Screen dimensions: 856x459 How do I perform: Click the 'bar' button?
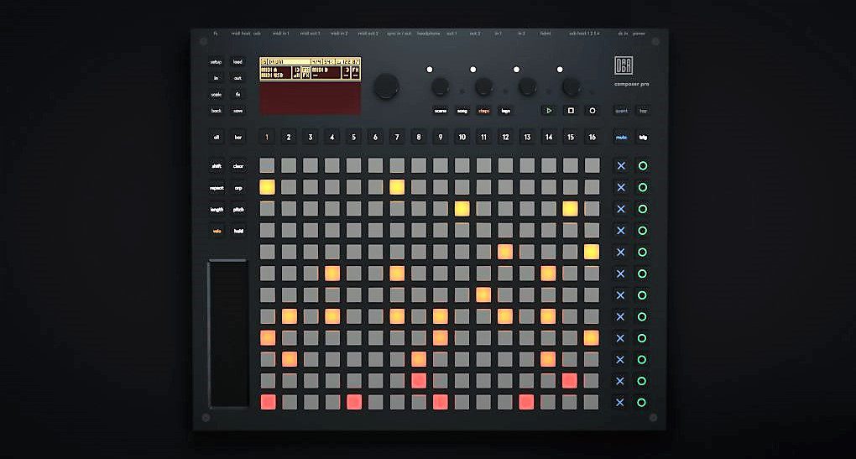coord(238,138)
